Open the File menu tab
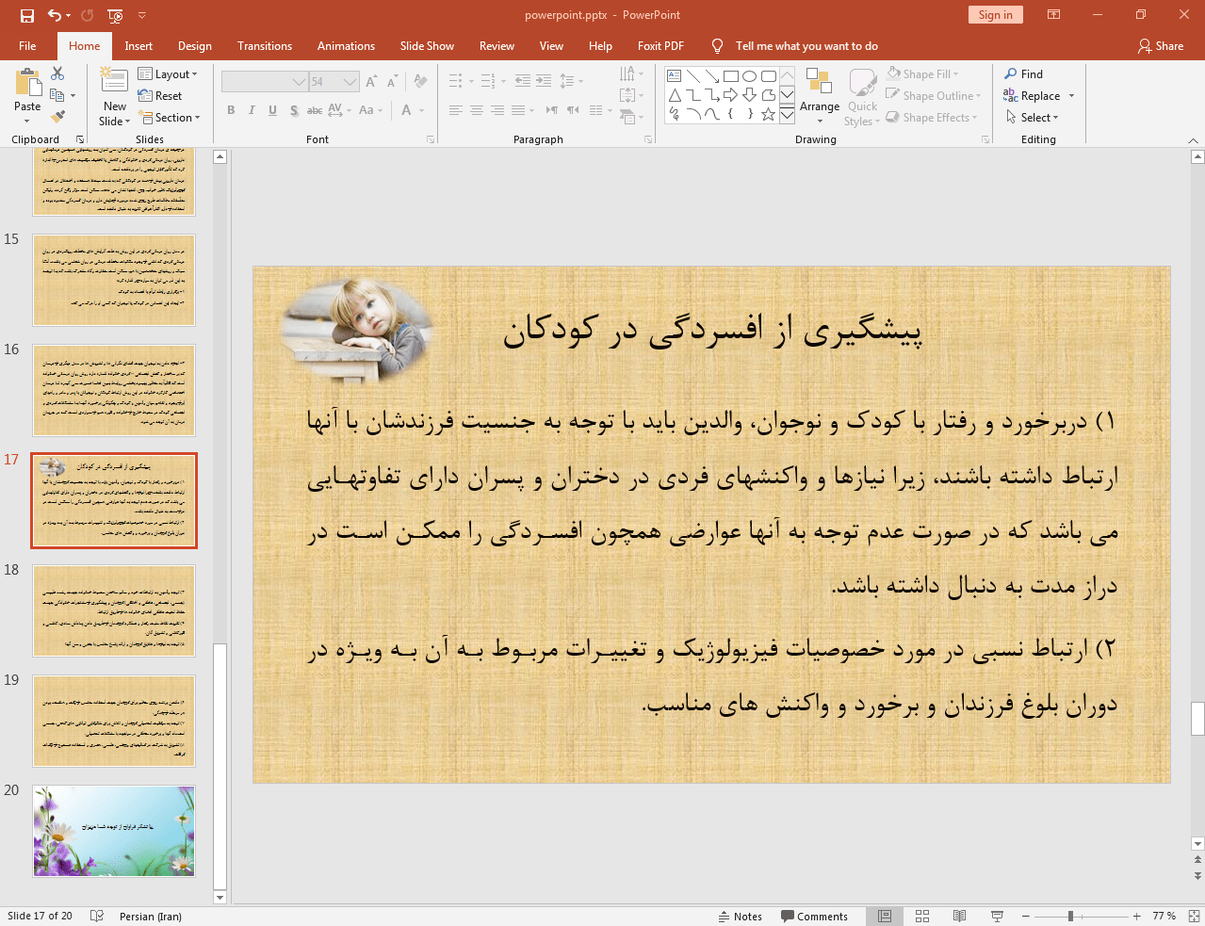The width and height of the screenshot is (1205, 926). click(x=27, y=46)
